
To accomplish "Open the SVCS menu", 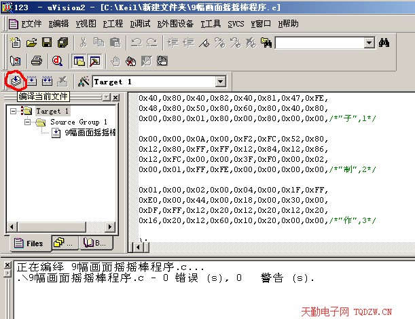I will point(236,24).
